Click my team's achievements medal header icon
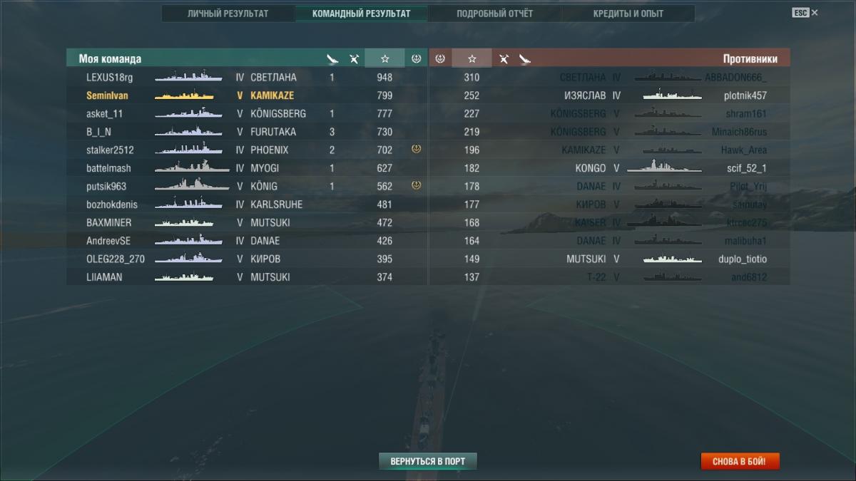 coord(417,58)
